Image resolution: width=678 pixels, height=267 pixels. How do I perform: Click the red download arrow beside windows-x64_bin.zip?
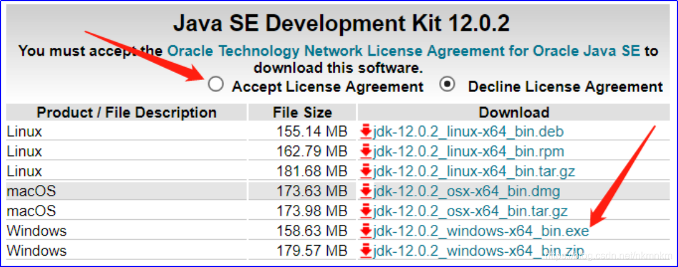coord(366,251)
